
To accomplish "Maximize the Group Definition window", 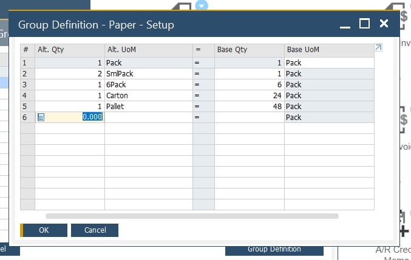I will pos(364,24).
